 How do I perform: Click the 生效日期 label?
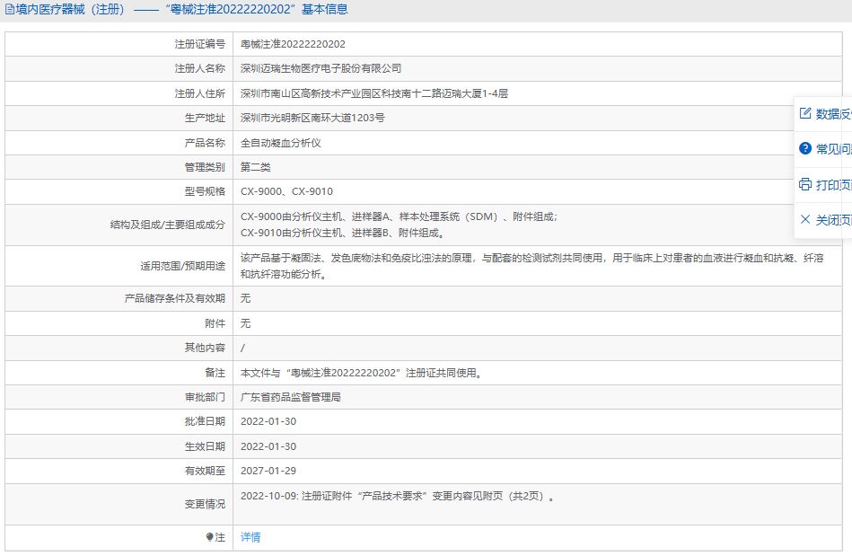pos(205,446)
